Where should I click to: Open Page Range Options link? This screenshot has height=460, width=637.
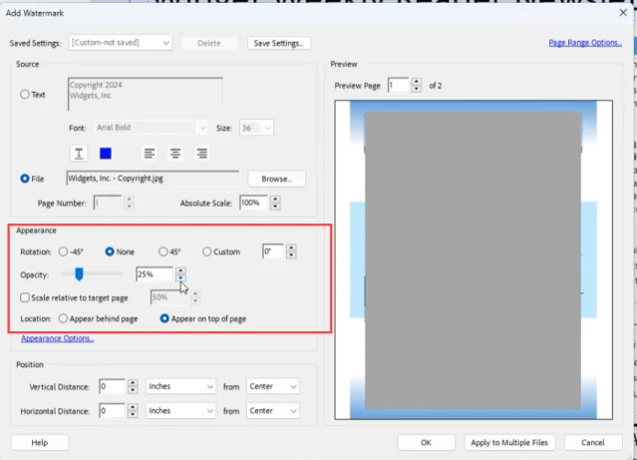click(x=585, y=43)
